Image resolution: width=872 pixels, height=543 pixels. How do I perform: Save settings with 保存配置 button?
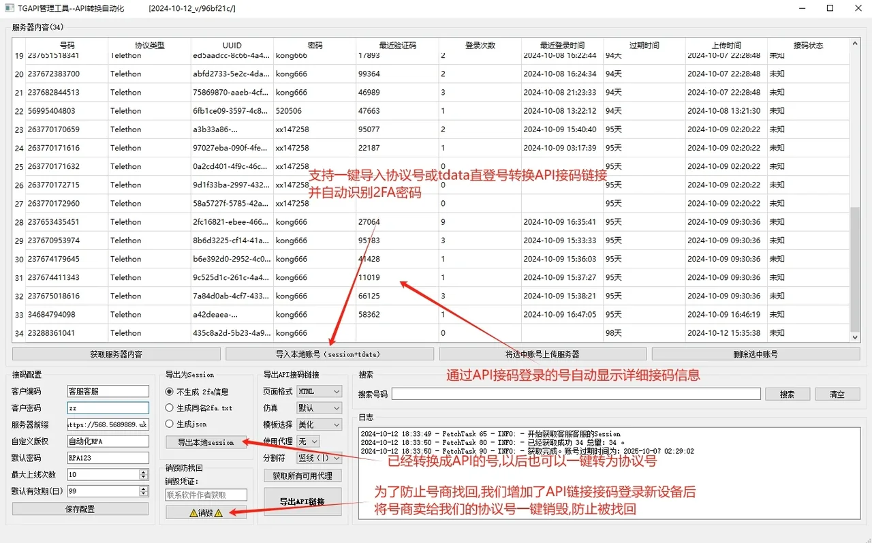click(80, 509)
